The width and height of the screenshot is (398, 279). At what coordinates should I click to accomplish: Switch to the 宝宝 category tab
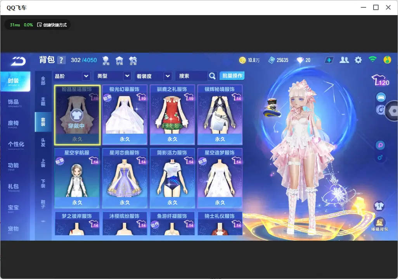(15, 208)
